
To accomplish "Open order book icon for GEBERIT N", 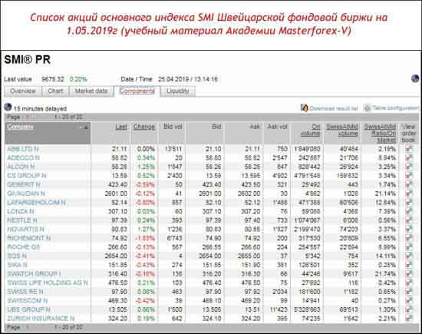I will click(409, 184).
